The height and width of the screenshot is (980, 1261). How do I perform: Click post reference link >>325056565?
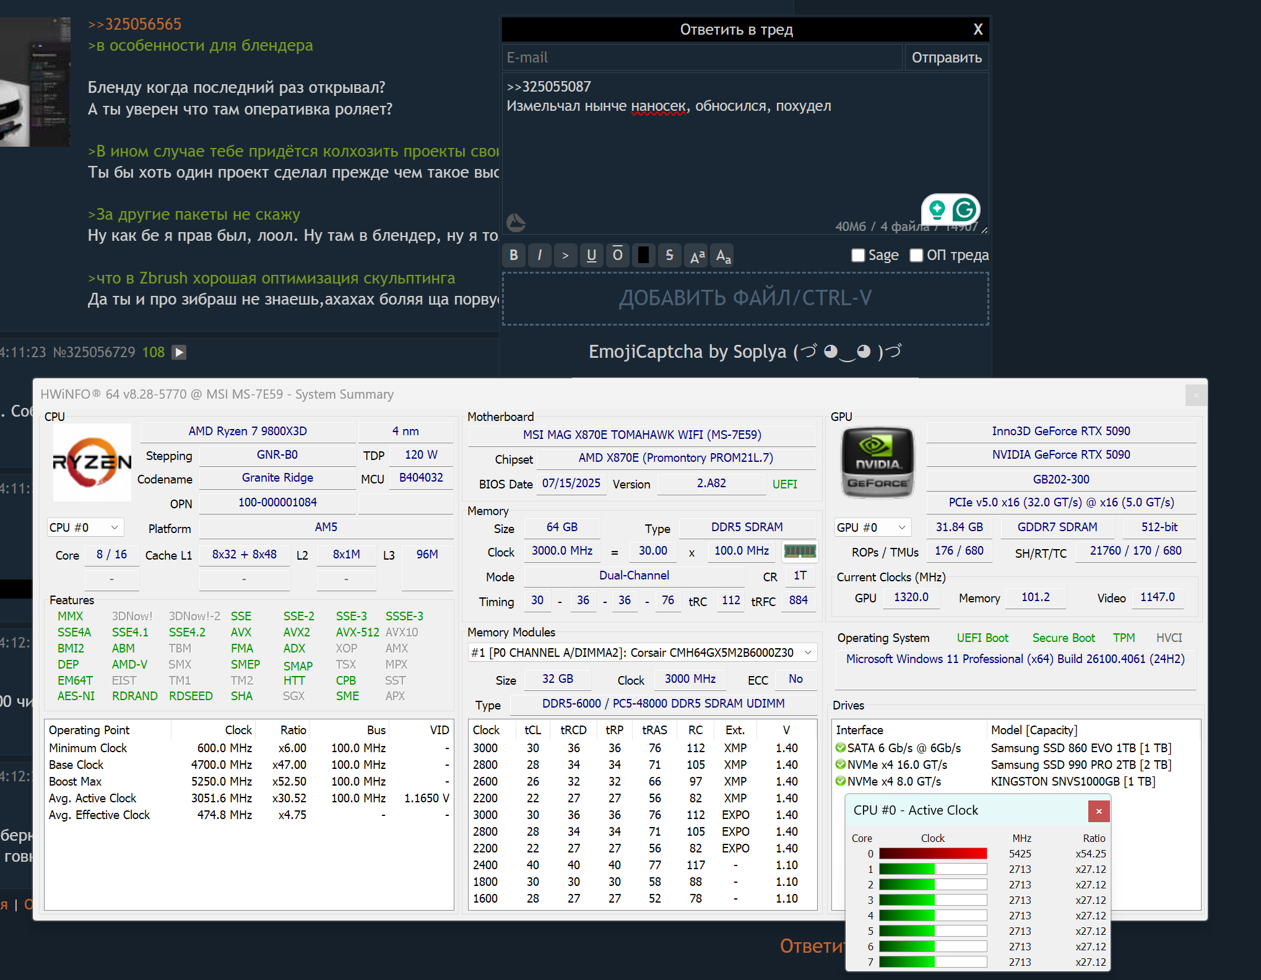134,24
